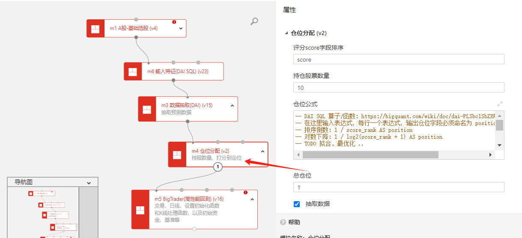Open the 帮助 question mark icon
Viewport: 522px width, 238px height.
click(x=283, y=222)
